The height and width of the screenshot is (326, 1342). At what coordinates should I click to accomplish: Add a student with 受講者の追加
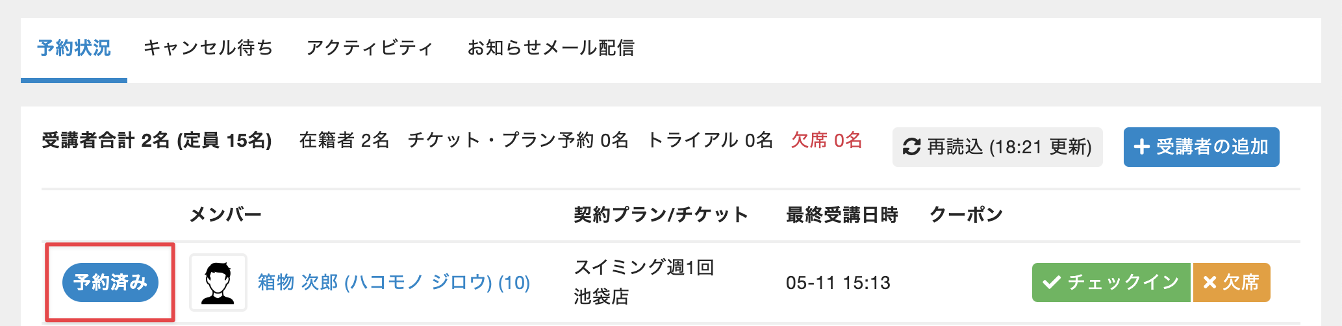1201,147
